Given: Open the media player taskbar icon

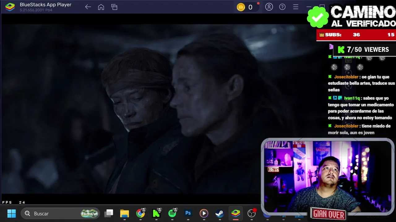Looking at the screenshot, I should click(x=204, y=213).
